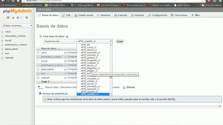223x125 pixels.
Task: Click privileges icon in mysql row
Action: pyautogui.click(x=66, y=61)
